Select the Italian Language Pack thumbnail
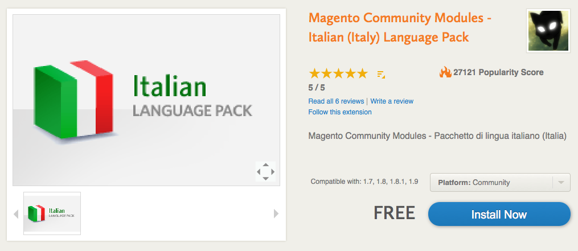578x251 pixels. [x=52, y=213]
